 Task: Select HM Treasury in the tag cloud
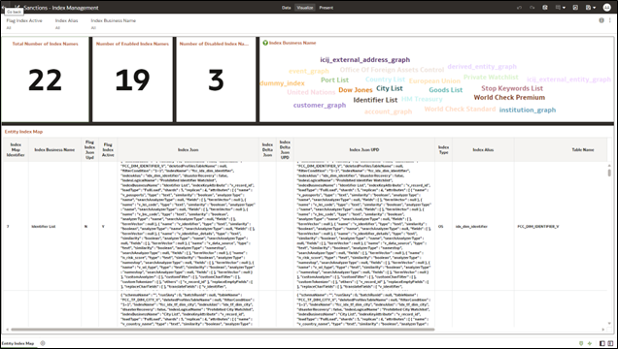tap(422, 99)
